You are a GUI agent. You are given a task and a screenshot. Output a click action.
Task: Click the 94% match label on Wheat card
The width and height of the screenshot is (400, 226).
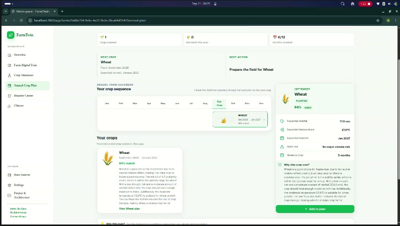tap(127, 163)
